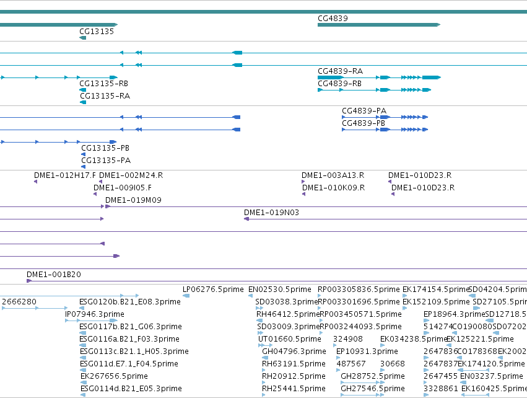Select EST ESG0113c.B21.1_H05.3prime label
The image size is (527, 398).
(x=134, y=352)
